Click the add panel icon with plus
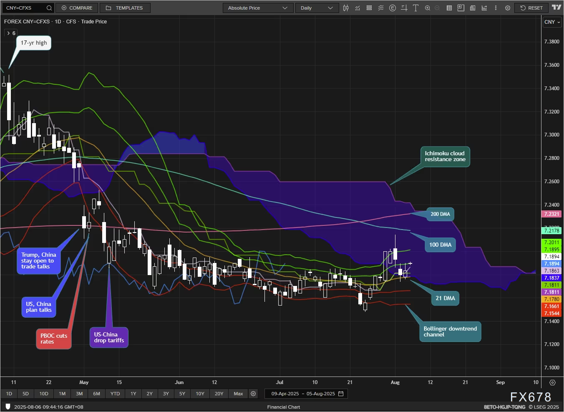564x412 pixels. pyautogui.click(x=461, y=8)
